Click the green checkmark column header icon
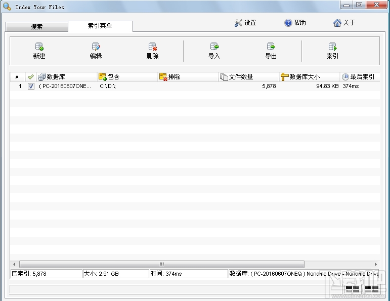This screenshot has width=390, height=301. click(x=30, y=77)
